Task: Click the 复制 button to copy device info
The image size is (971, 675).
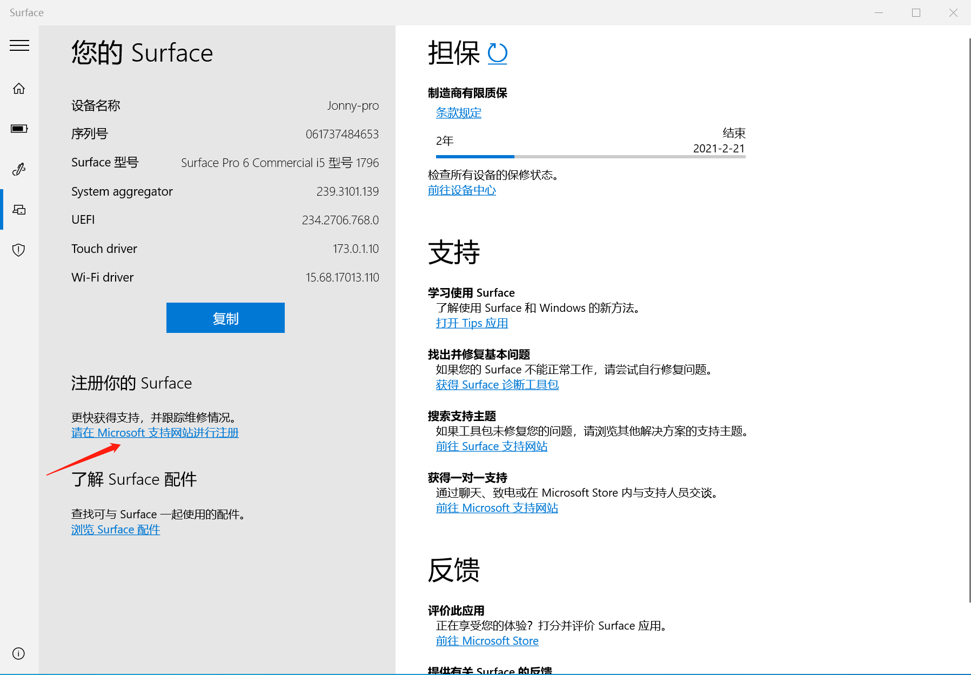Action: (x=225, y=318)
